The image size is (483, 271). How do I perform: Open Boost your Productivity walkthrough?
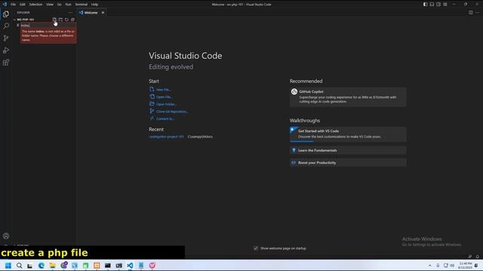coord(348,163)
